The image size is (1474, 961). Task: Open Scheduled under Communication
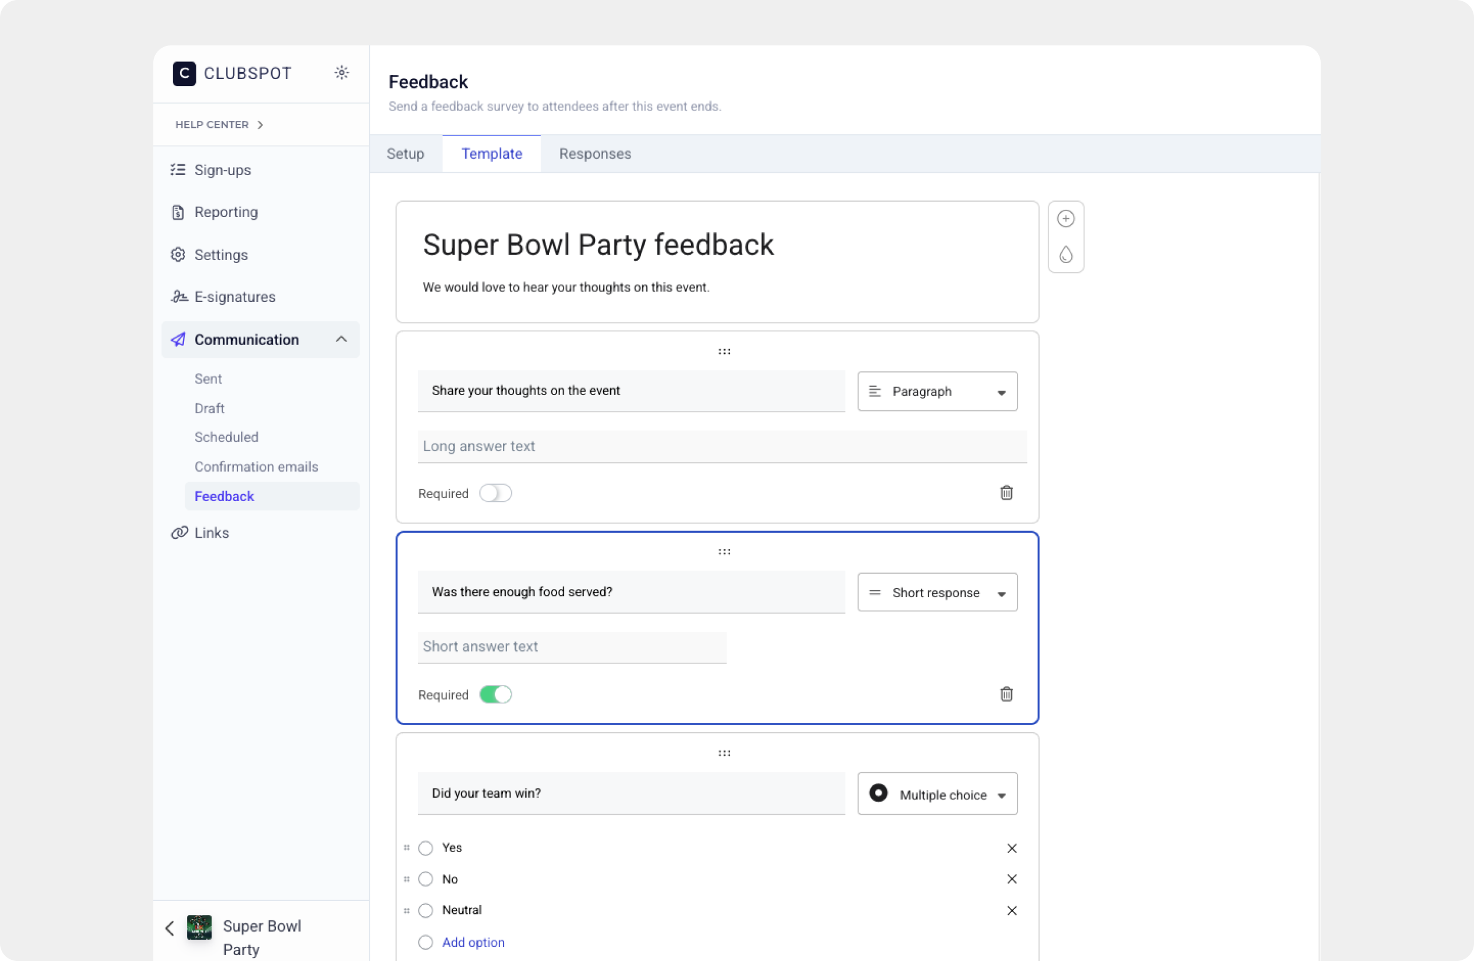point(226,436)
